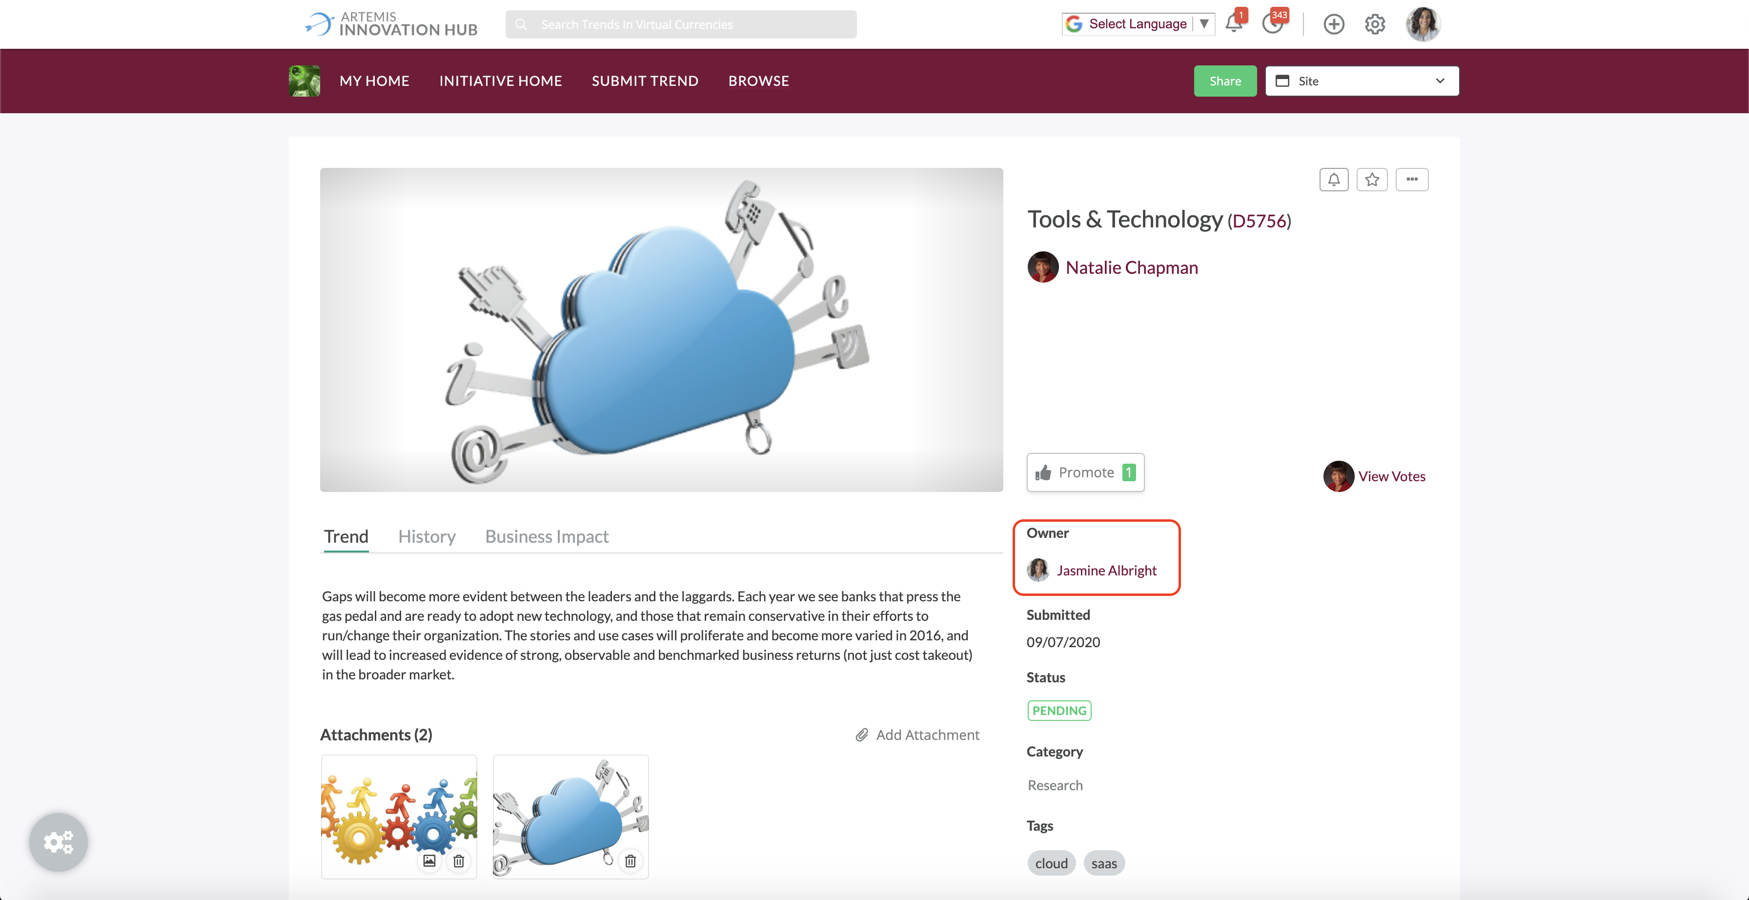The width and height of the screenshot is (1749, 900).
Task: Click Jasmine Albright's owner avatar
Action: click(1037, 570)
